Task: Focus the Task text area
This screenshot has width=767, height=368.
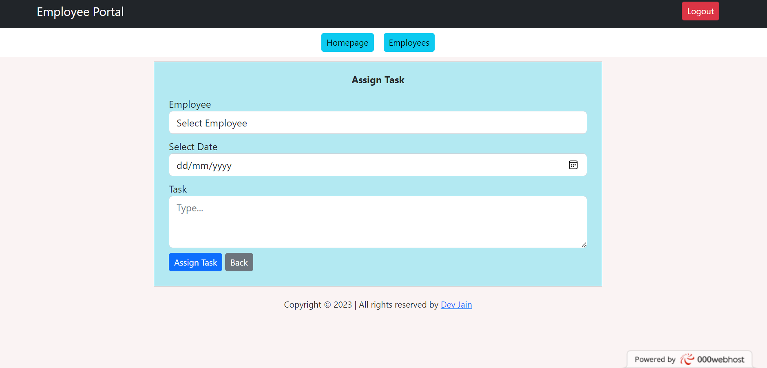Action: pos(378,222)
